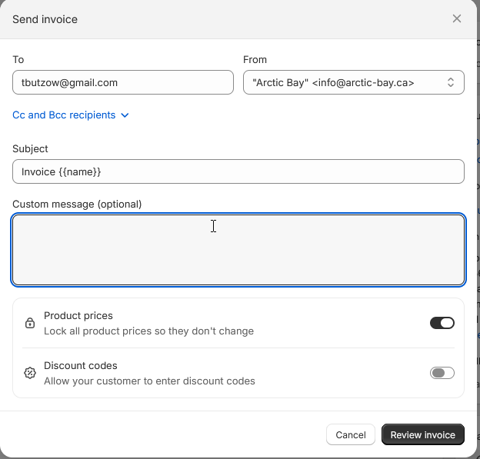
Task: Click the From field label
Action: coord(255,59)
